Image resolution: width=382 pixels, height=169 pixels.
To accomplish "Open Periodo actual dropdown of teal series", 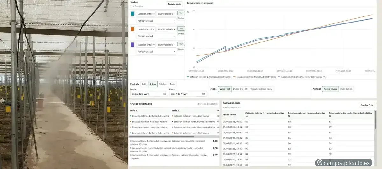I will [156, 21].
